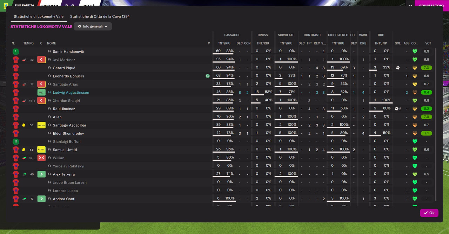Click the red substituted-off icon for Santiago Arias
The image size is (449, 234).
[41, 84]
